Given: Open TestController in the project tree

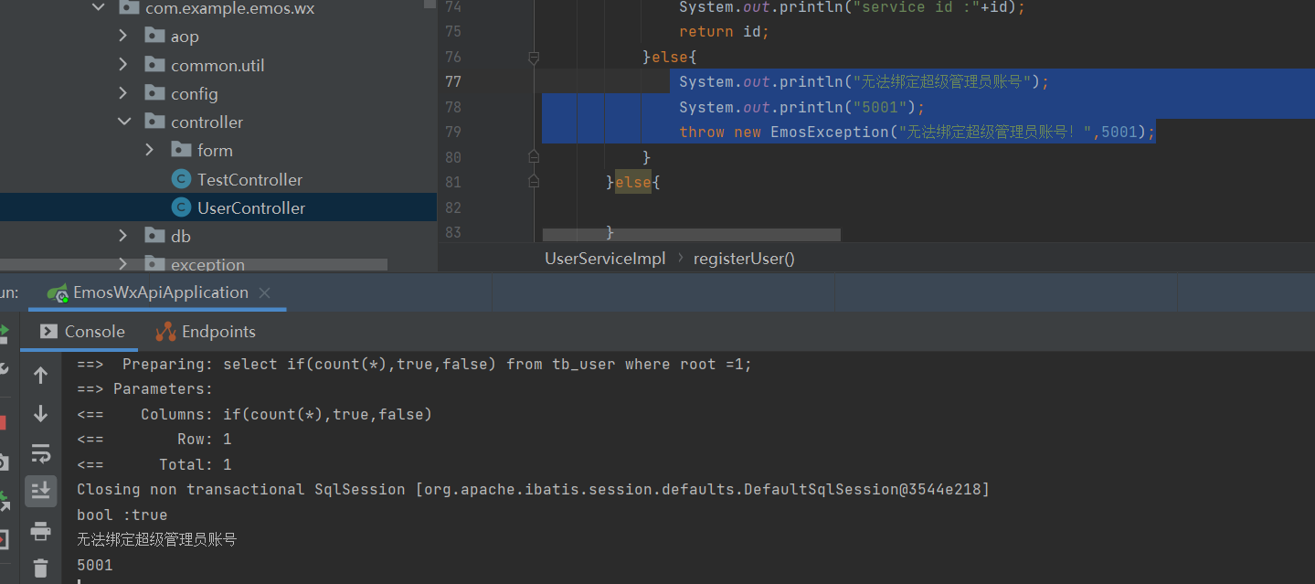Looking at the screenshot, I should 249,180.
